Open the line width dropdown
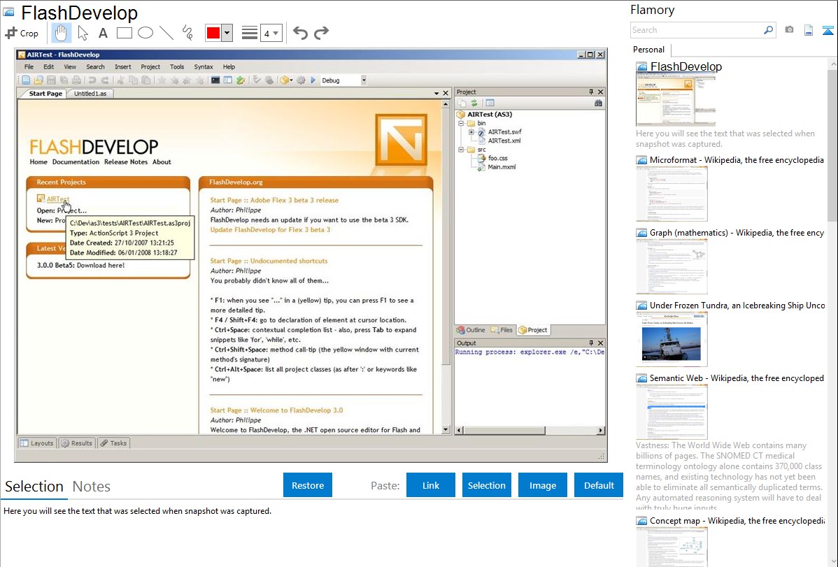 coord(271,33)
